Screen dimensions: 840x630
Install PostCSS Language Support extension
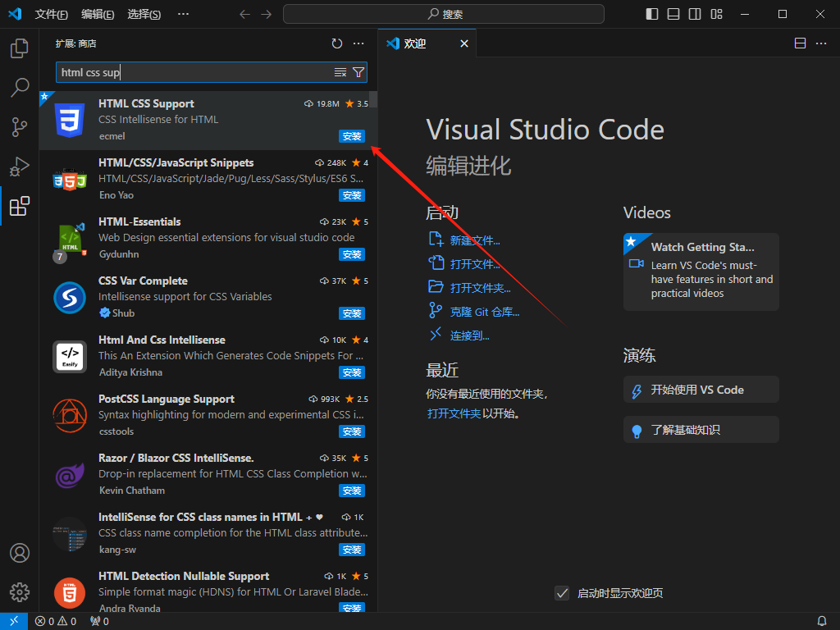(352, 431)
